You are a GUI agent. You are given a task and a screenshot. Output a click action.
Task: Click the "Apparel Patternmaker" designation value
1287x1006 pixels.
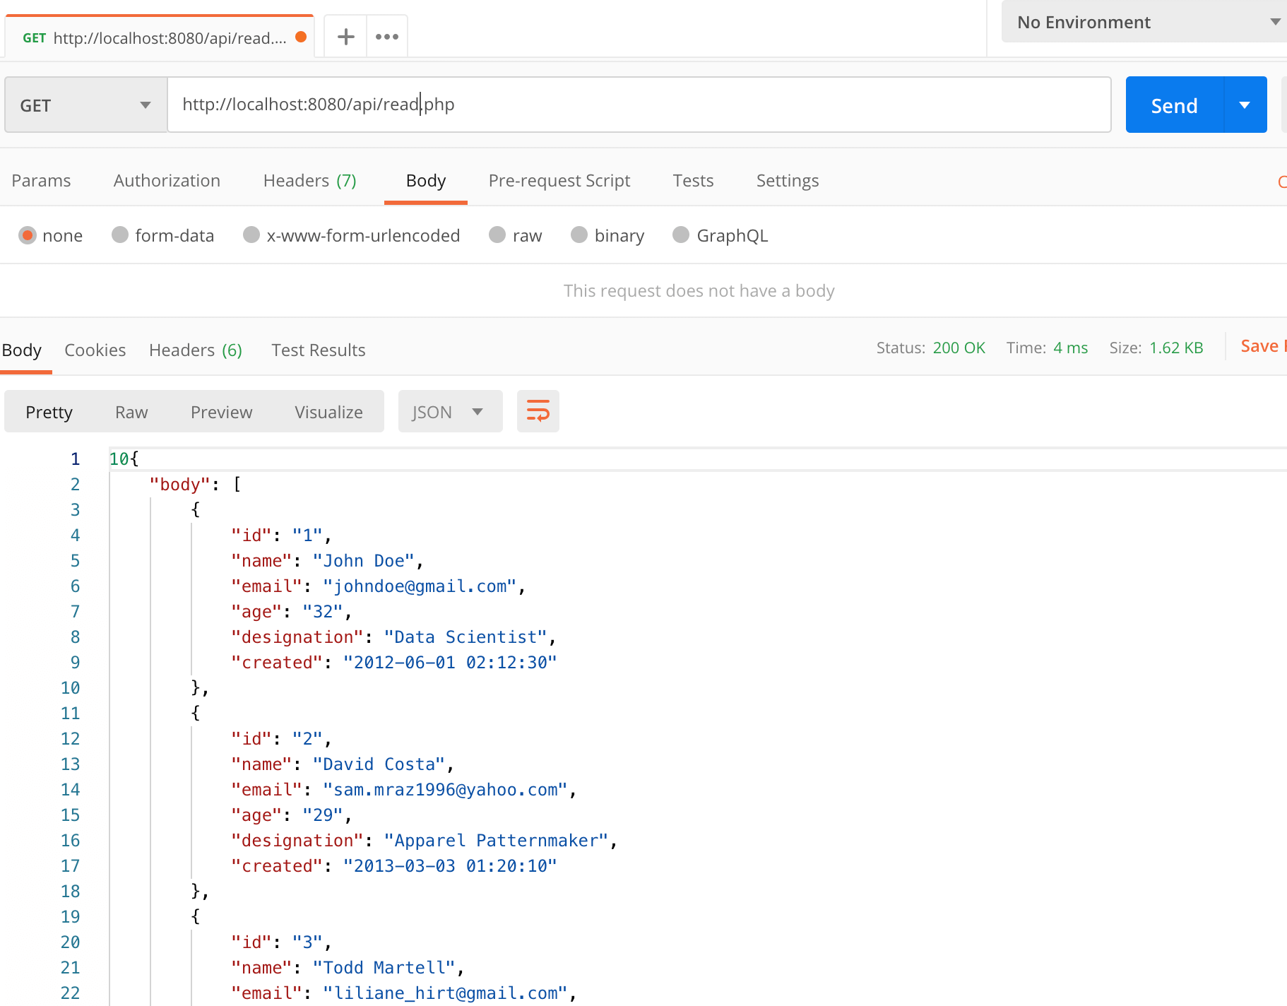(x=497, y=841)
